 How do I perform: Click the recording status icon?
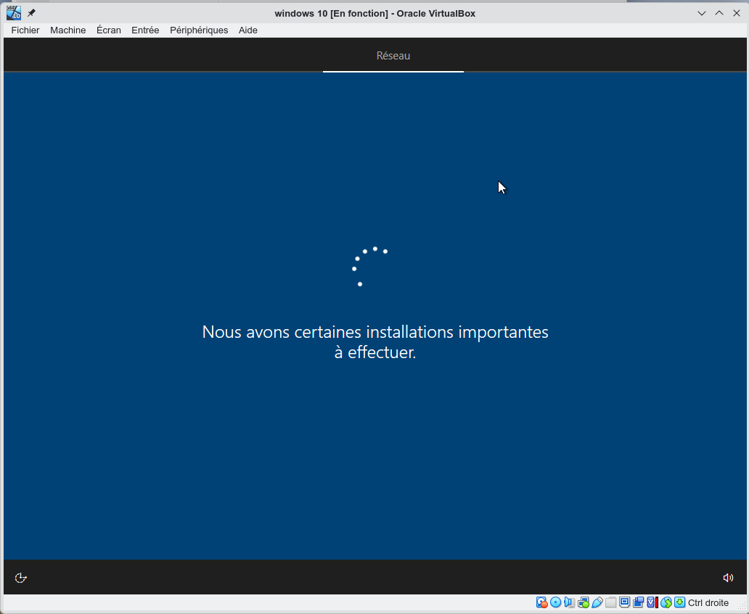639,602
